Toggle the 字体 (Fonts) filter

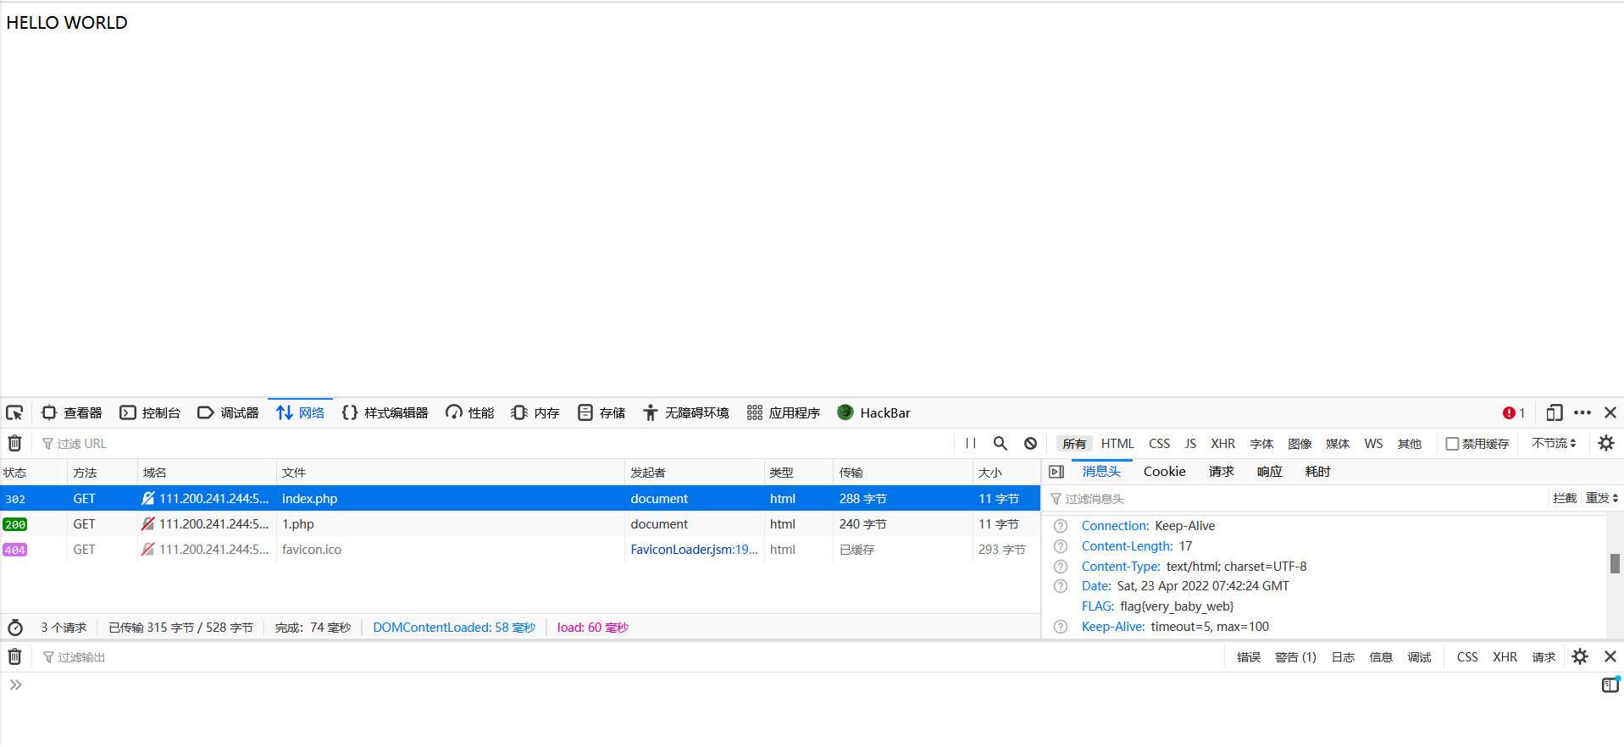click(x=1261, y=444)
